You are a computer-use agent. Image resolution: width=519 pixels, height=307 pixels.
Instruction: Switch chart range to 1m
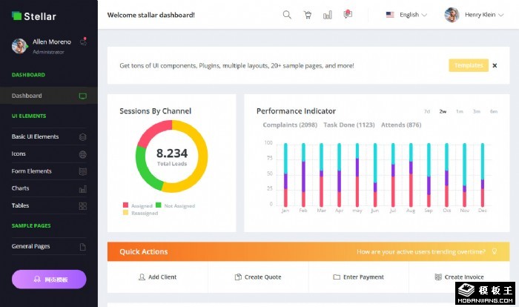click(460, 111)
